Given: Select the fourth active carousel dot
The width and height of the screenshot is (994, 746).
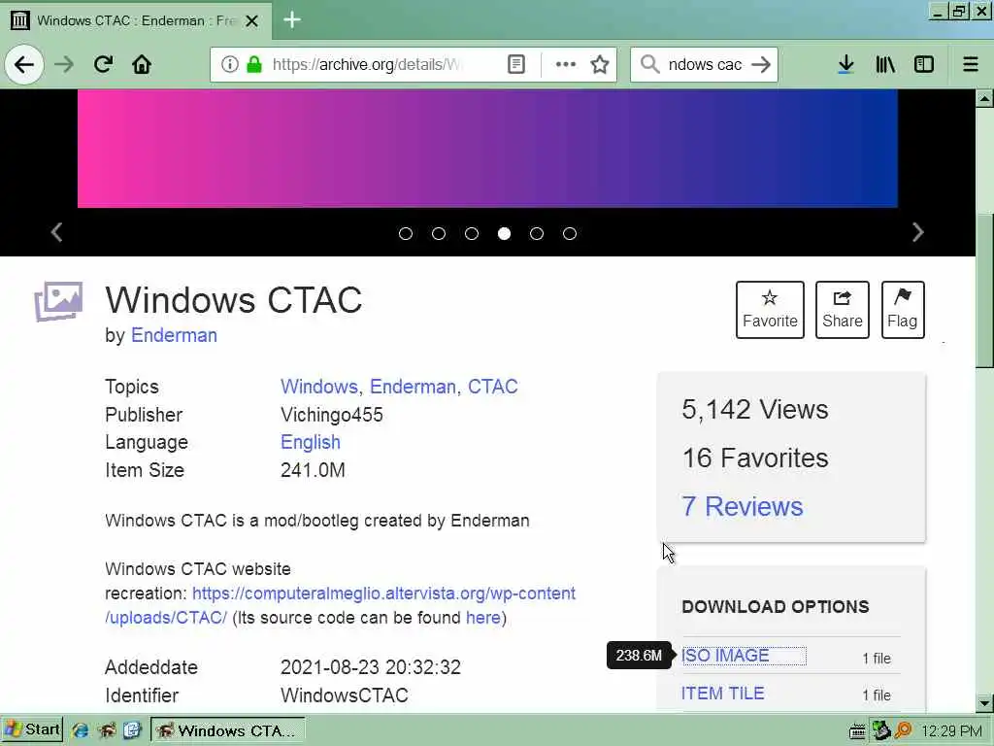Looking at the screenshot, I should 504,233.
